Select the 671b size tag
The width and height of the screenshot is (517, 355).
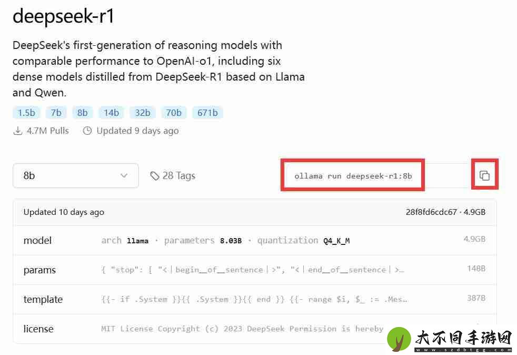pyautogui.click(x=208, y=113)
